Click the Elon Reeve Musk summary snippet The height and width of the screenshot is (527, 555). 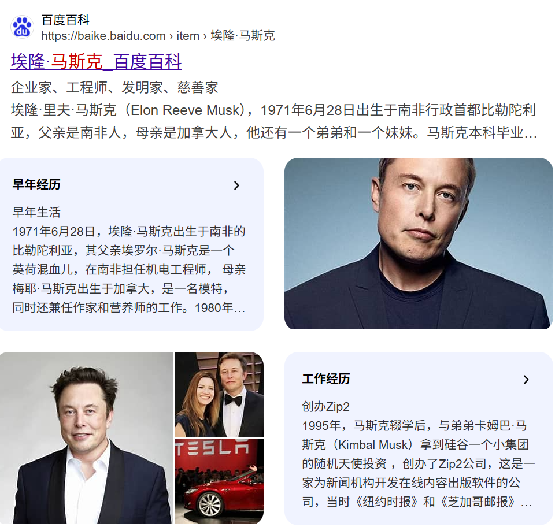pos(274,121)
